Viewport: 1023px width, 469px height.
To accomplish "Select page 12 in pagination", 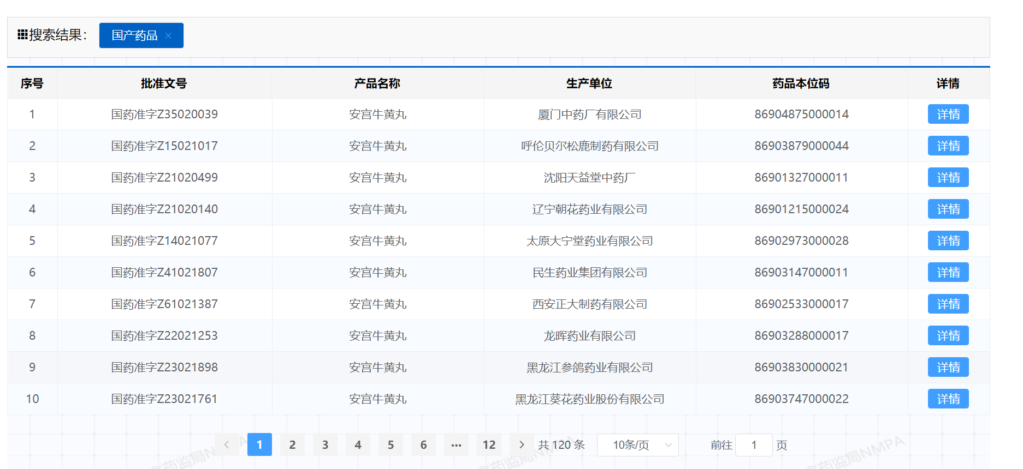I will pyautogui.click(x=489, y=444).
